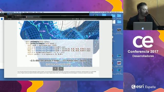Click the getVectorSample code line
This screenshot has width=164, height=92.
[41, 43]
